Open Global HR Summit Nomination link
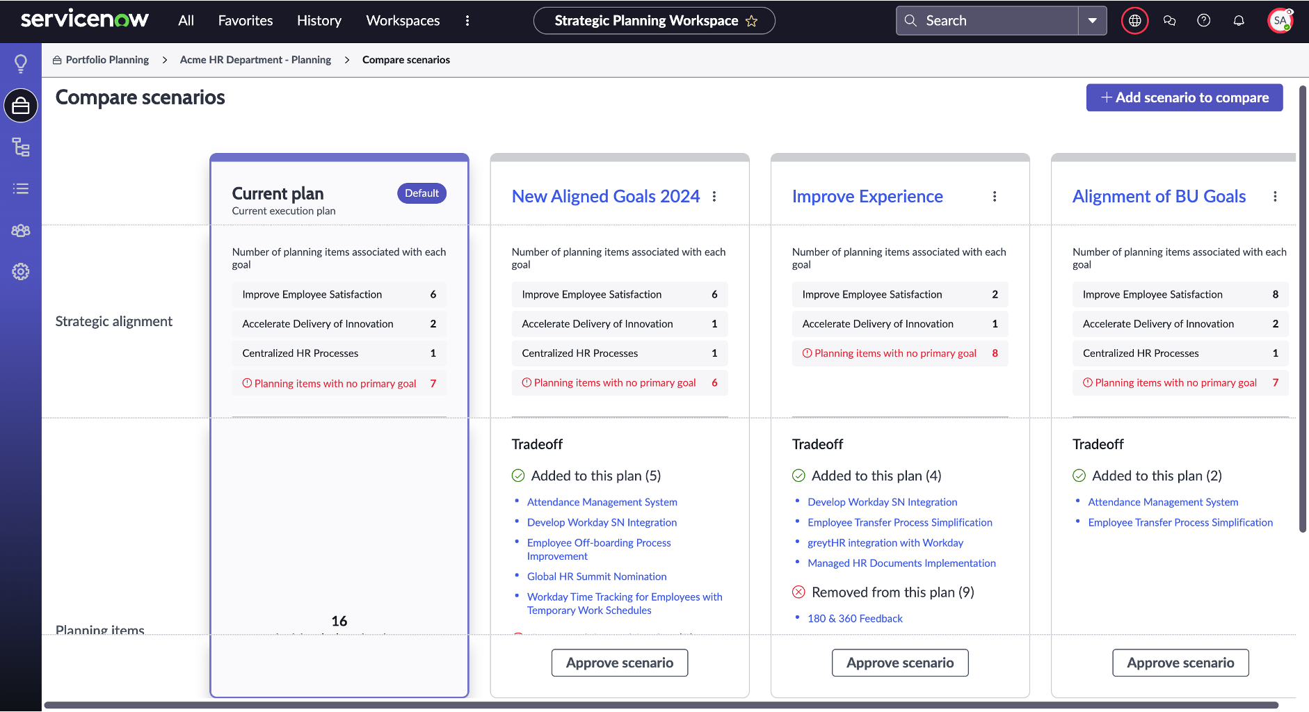The height and width of the screenshot is (712, 1309). tap(597, 576)
